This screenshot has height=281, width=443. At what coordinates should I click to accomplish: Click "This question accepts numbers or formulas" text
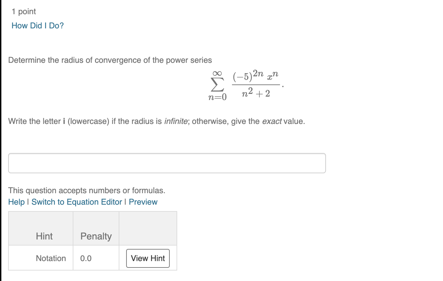pos(87,190)
